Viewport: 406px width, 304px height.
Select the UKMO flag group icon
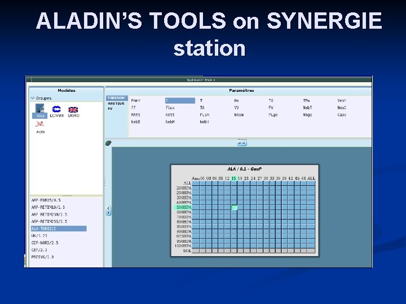tap(73, 112)
